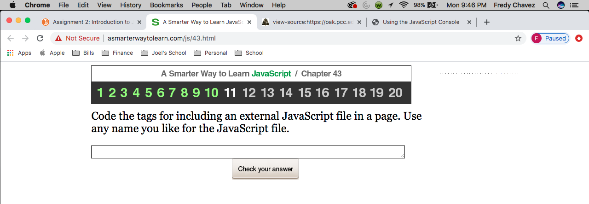Open the Personal bookmarks folder

[210, 53]
